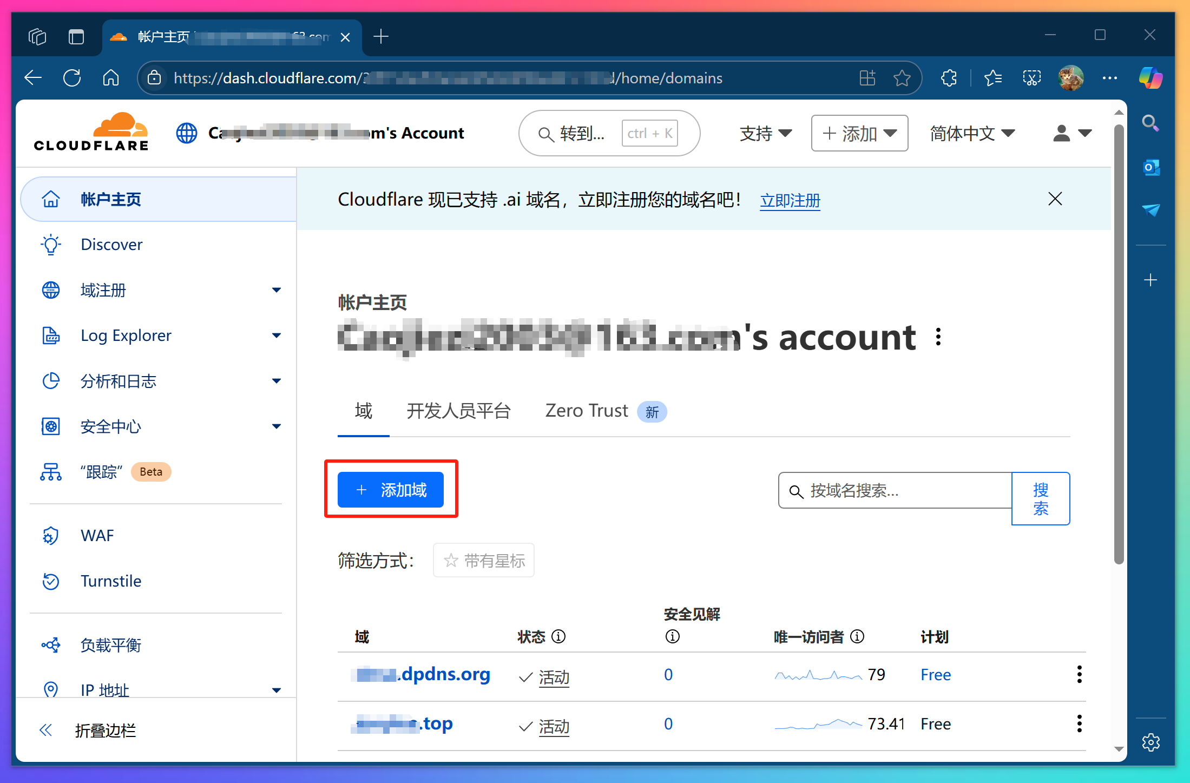The image size is (1190, 783).
Task: Open Discover from the sidebar
Action: click(x=111, y=244)
